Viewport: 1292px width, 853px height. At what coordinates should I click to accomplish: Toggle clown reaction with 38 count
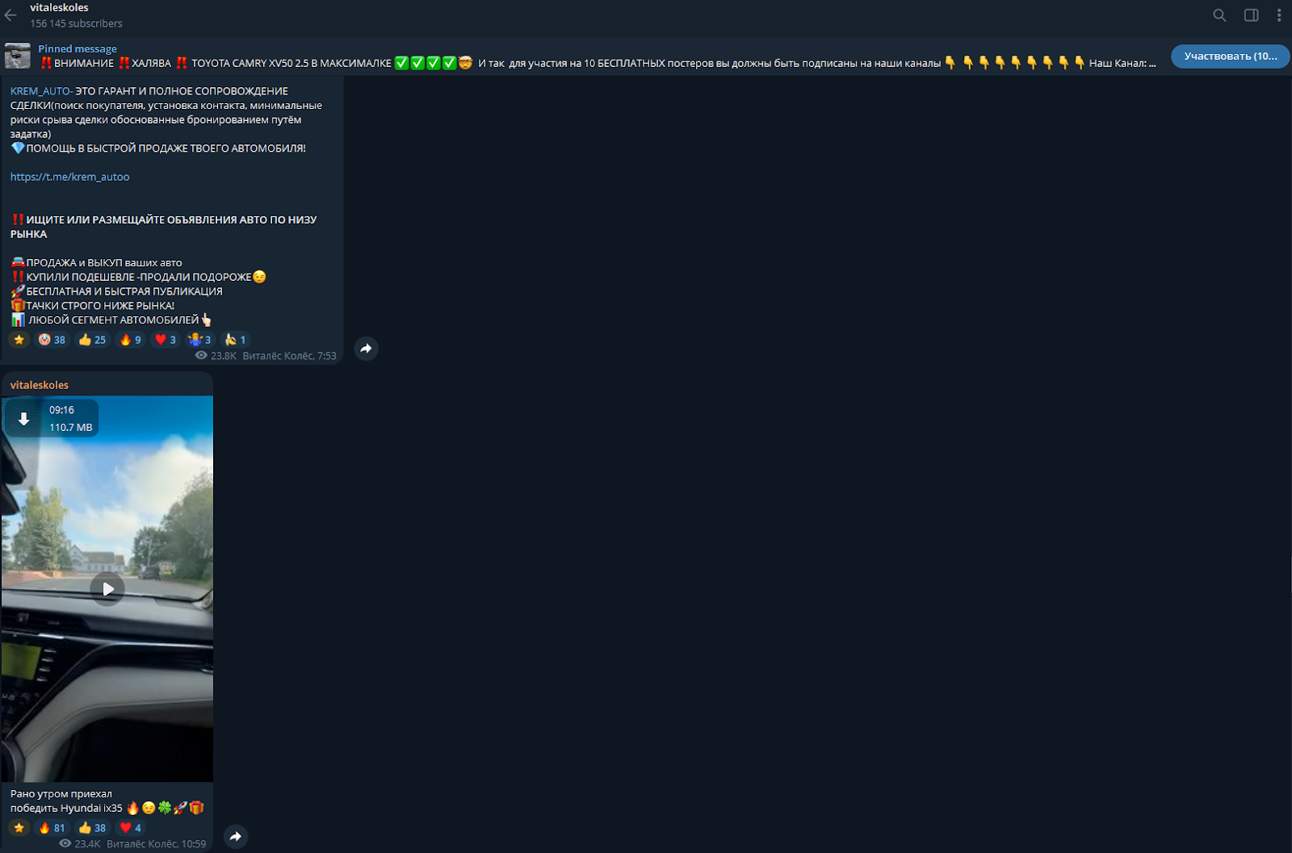click(x=52, y=340)
